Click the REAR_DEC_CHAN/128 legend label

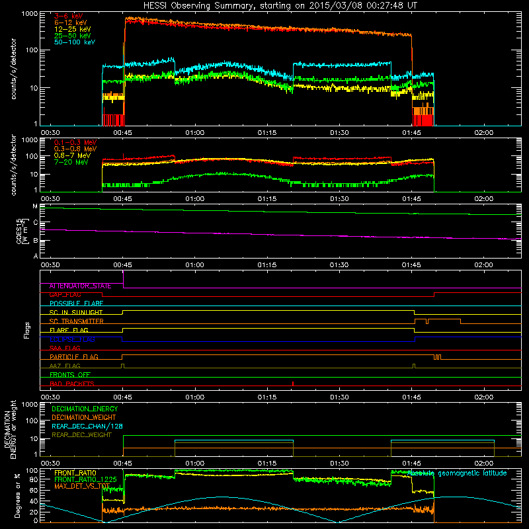(x=87, y=427)
